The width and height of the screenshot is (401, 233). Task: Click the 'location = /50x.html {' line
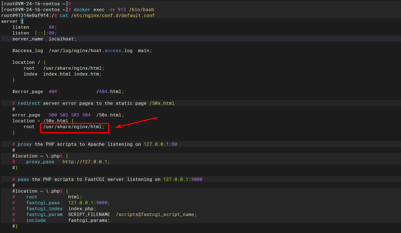coord(43,121)
